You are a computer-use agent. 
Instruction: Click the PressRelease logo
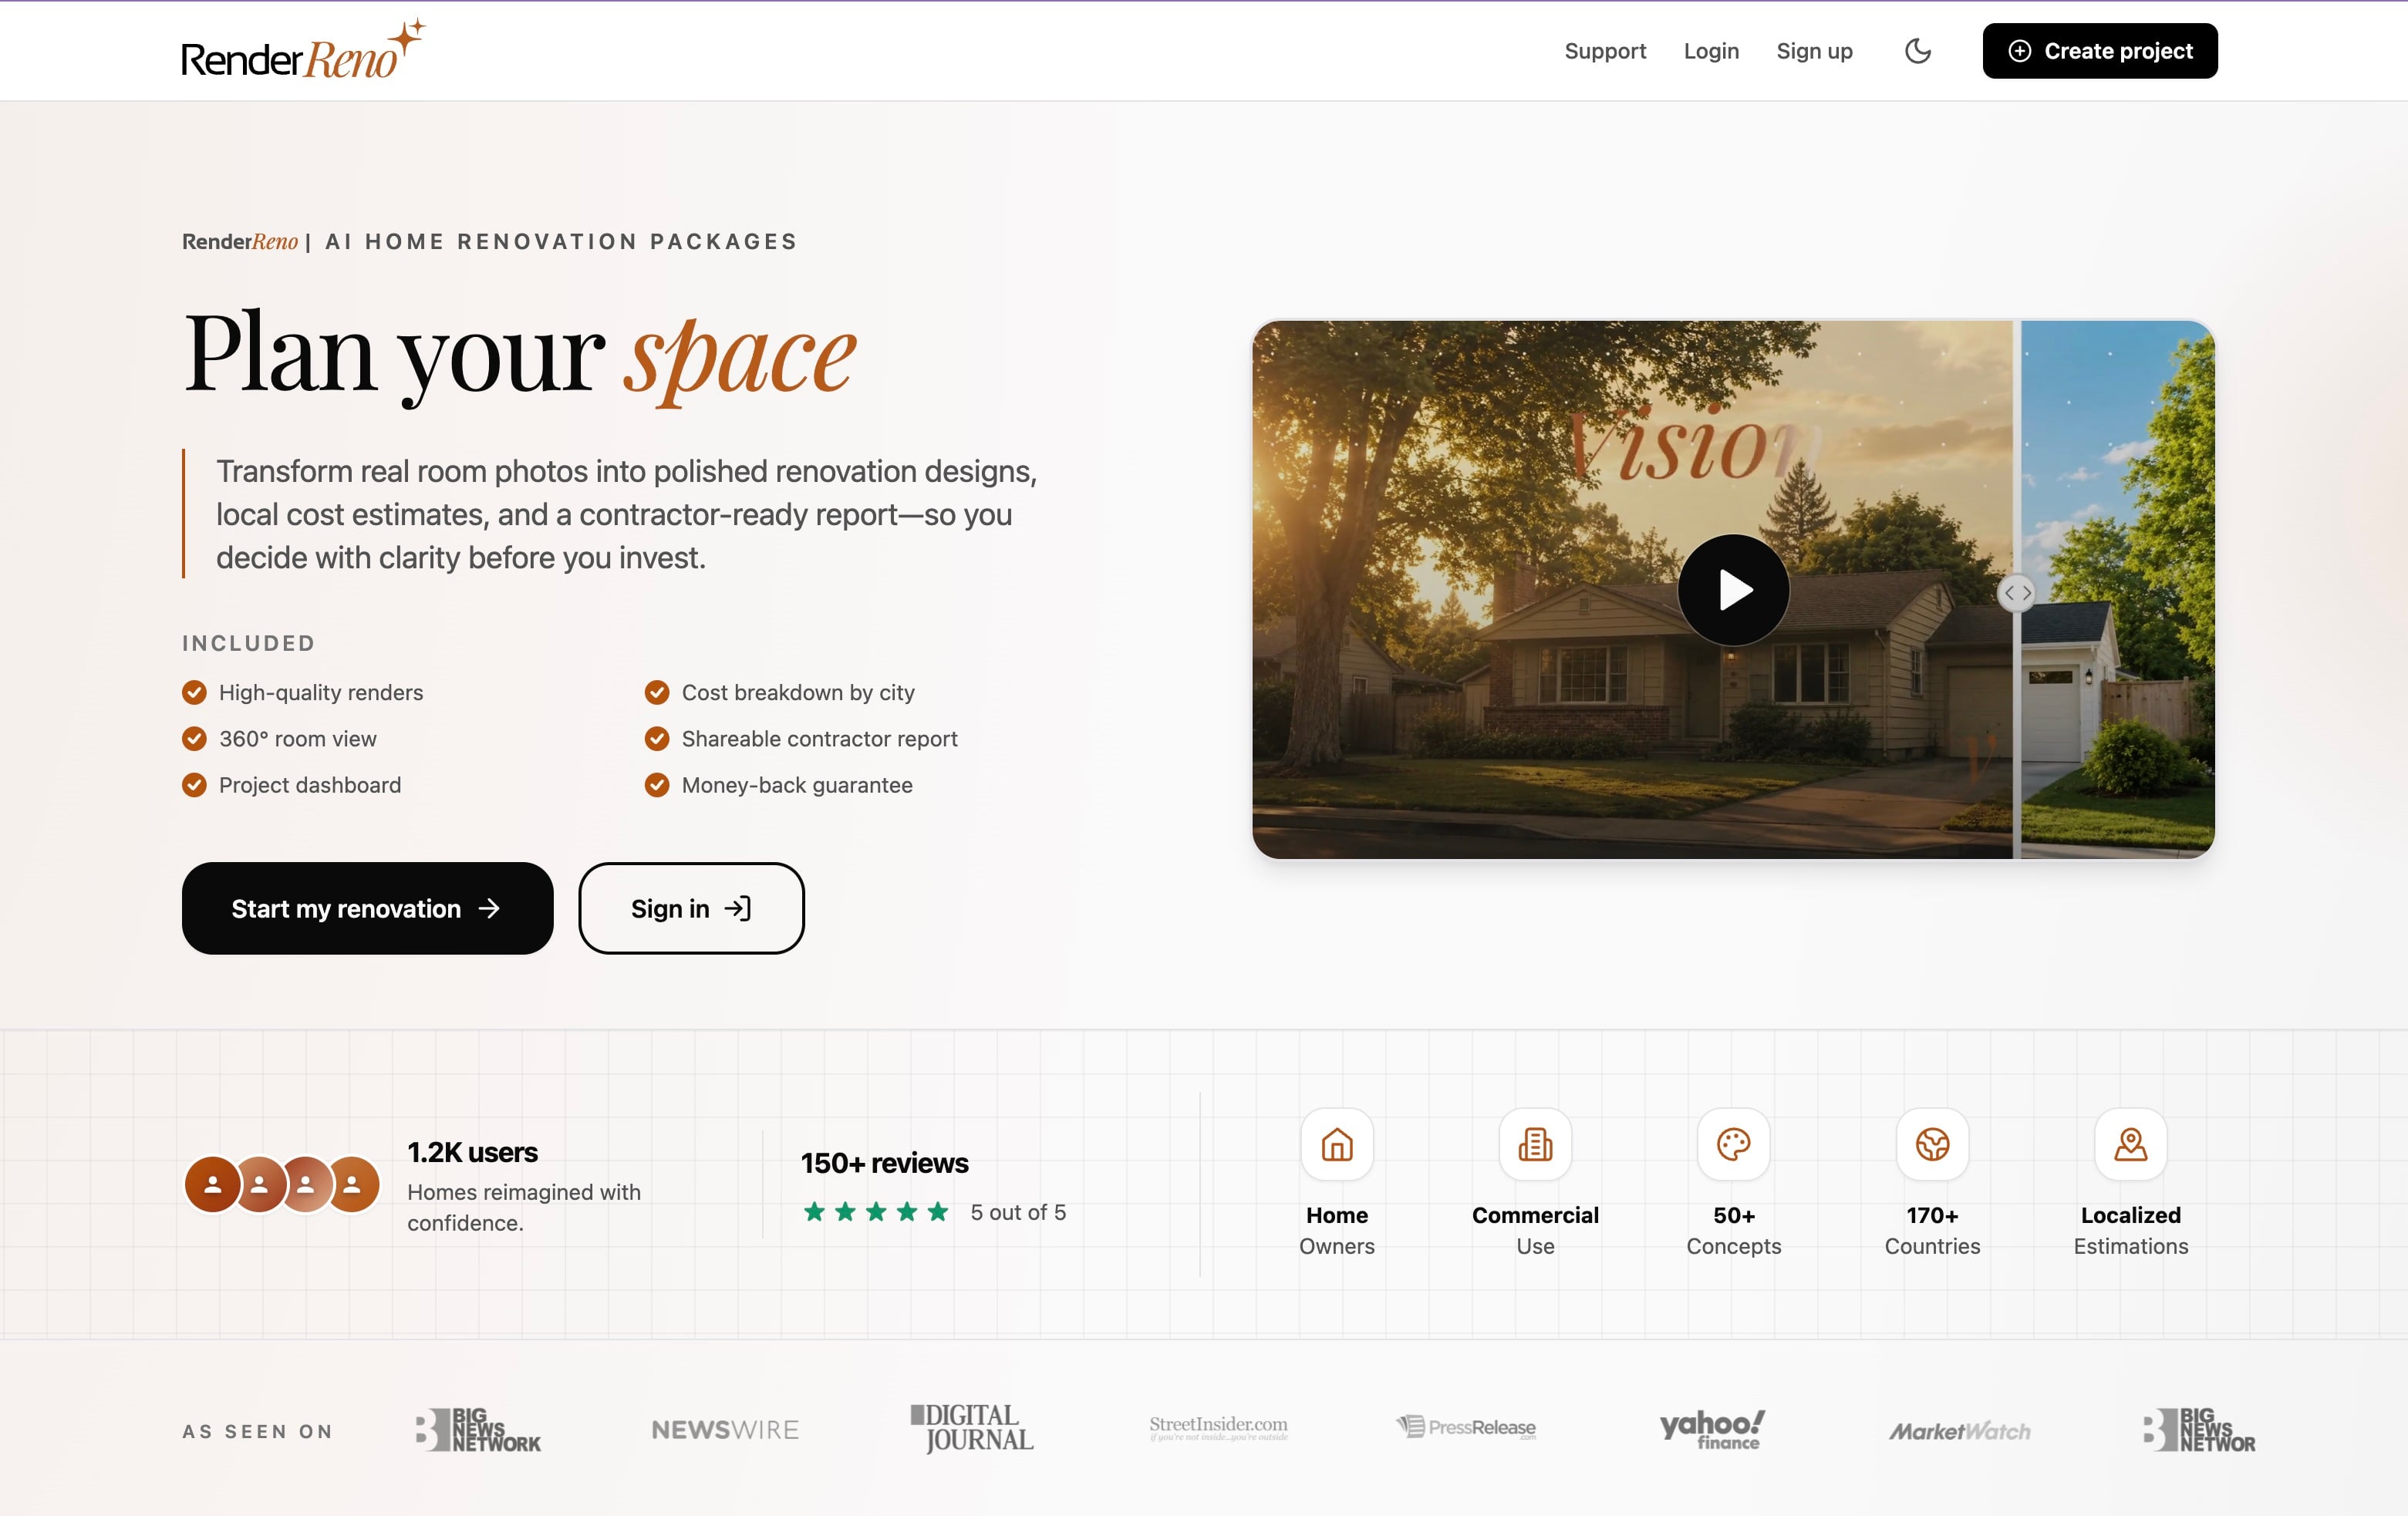(x=1465, y=1427)
